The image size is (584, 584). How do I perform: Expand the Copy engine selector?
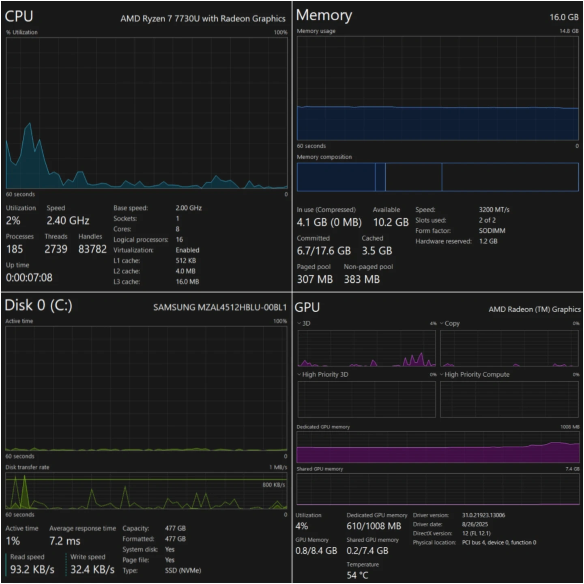(442, 323)
